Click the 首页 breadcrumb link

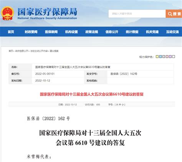click(11, 51)
